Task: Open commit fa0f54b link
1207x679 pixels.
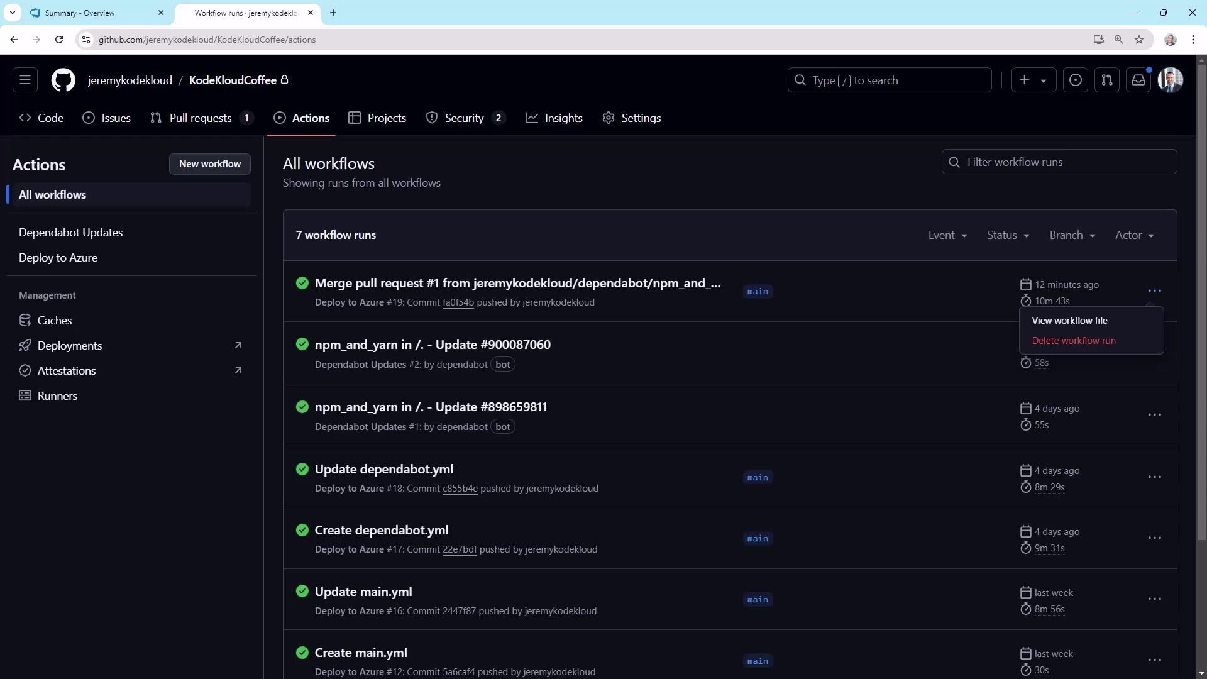Action: (x=458, y=302)
